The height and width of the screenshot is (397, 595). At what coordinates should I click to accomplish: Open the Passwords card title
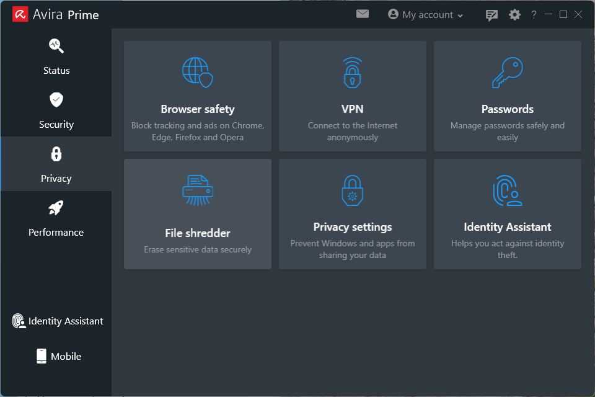[x=508, y=109]
